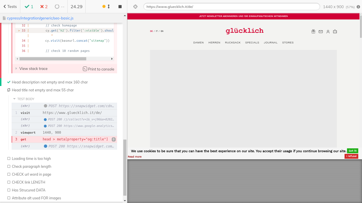Image resolution: width=362 pixels, height=203 pixels.
Task: Click the green 'Got it!' cookie button
Action: point(352,151)
